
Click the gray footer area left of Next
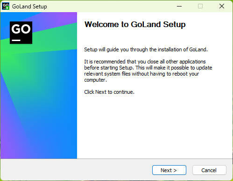(76, 170)
